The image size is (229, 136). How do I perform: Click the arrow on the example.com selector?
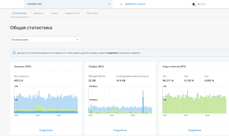click(109, 4)
